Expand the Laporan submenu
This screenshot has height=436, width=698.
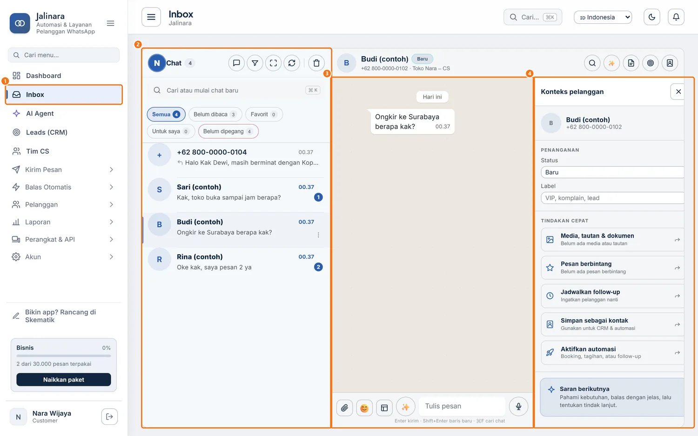coord(63,222)
